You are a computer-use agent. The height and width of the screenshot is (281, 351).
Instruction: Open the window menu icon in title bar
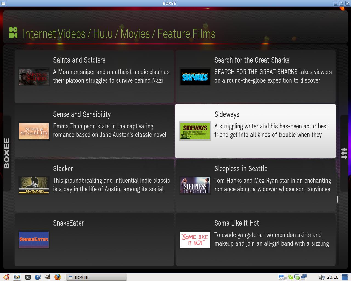(x=3, y=3)
